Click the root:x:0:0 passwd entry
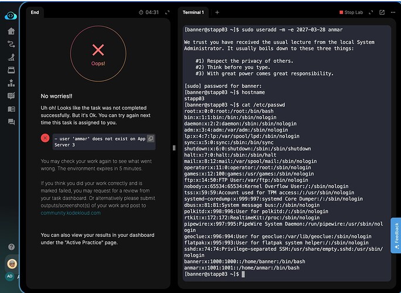 point(229,111)
